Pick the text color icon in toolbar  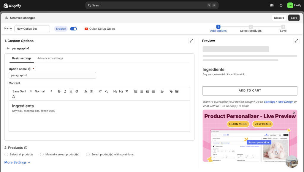pos(85,91)
